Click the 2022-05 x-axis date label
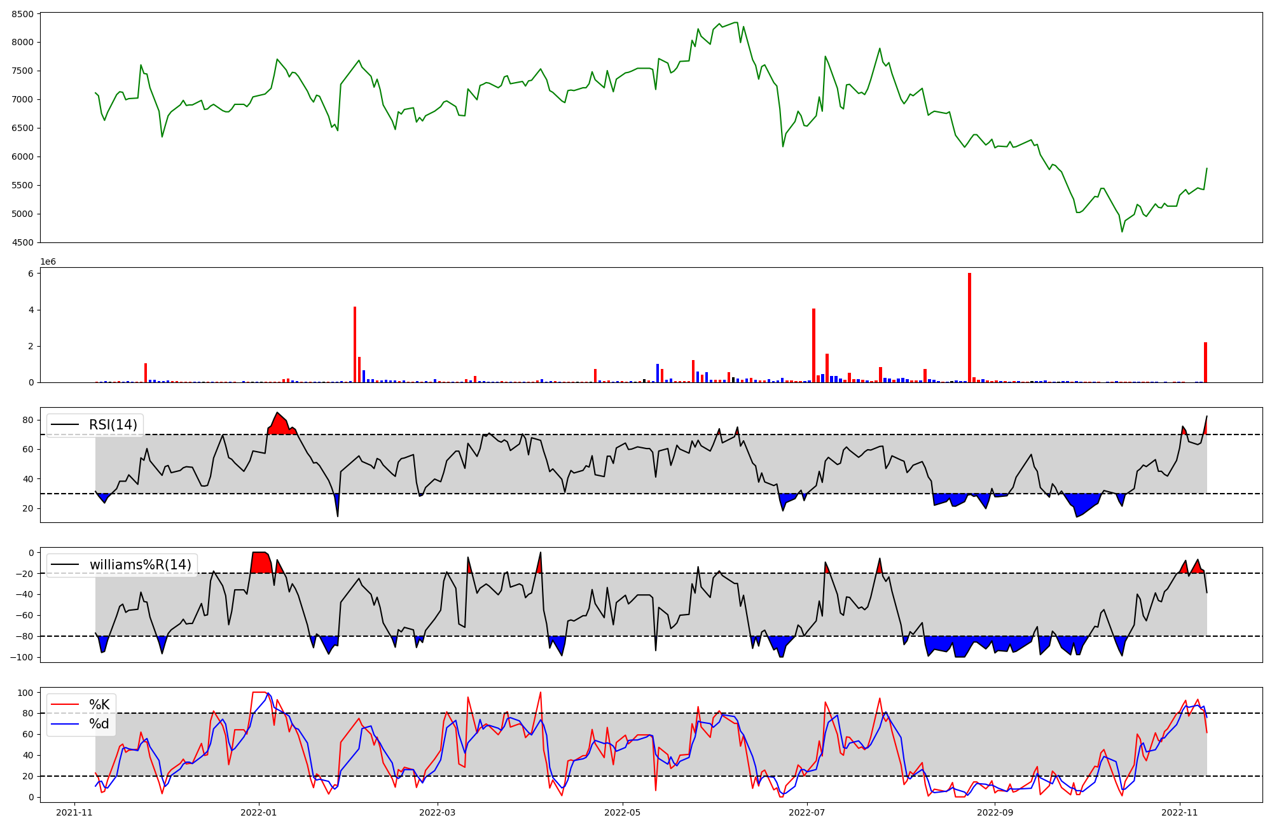The width and height of the screenshot is (1272, 827). click(622, 812)
